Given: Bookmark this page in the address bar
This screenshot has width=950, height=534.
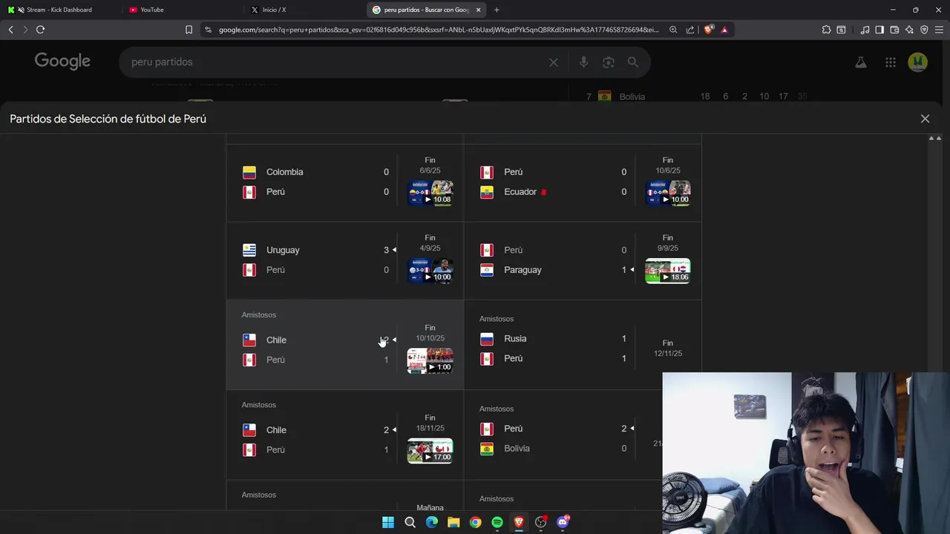Looking at the screenshot, I should coord(189,30).
